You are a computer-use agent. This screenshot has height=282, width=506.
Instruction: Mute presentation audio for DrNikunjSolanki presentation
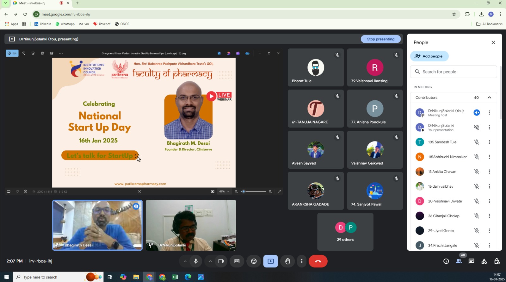(x=477, y=127)
